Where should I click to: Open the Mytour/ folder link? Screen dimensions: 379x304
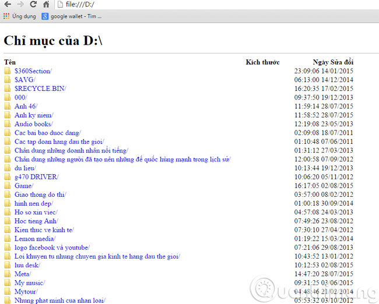point(26,292)
